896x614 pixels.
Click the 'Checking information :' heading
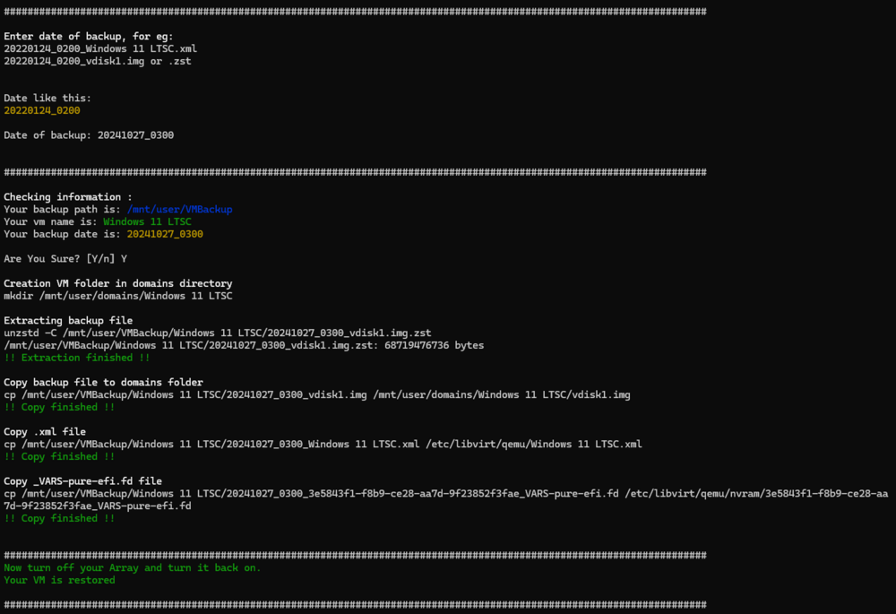pyautogui.click(x=68, y=196)
